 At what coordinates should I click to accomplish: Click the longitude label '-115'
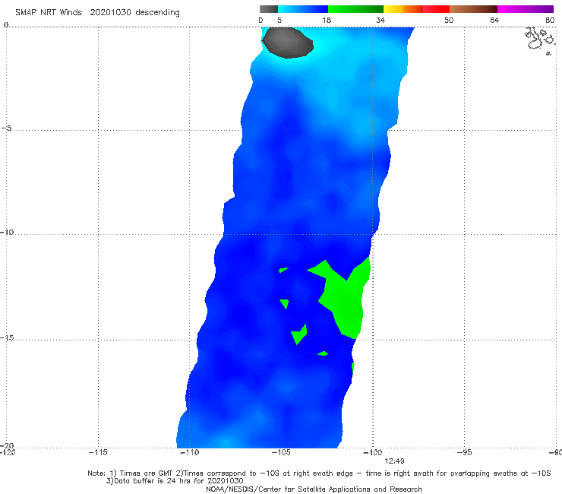(98, 452)
